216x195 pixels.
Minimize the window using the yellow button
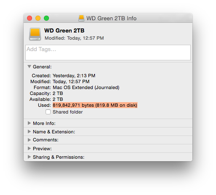click(38, 18)
